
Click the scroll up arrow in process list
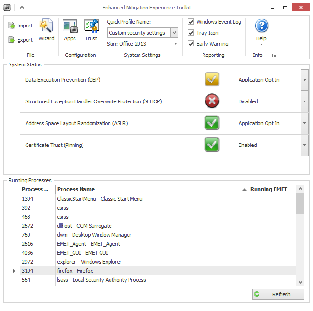tap(300, 189)
